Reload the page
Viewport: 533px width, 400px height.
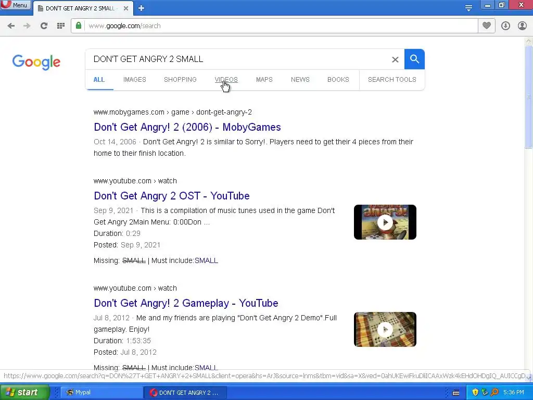click(x=44, y=26)
